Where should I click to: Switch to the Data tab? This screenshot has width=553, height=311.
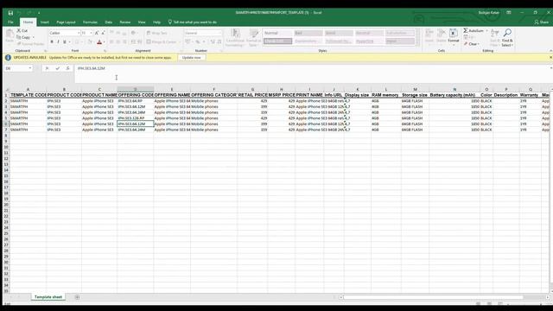tap(108, 22)
